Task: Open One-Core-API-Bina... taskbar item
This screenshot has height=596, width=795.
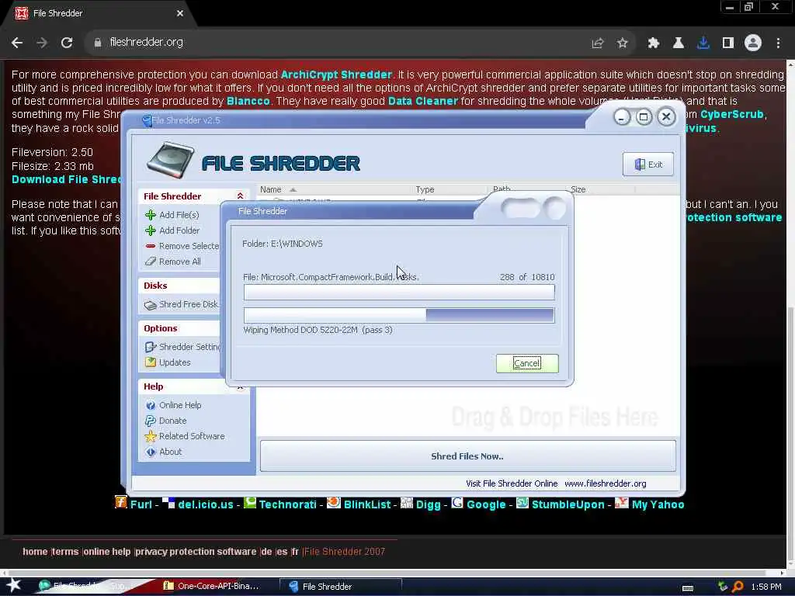Action: click(211, 587)
